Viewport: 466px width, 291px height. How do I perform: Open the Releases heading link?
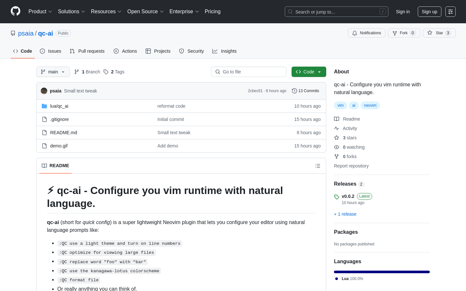tap(345, 184)
